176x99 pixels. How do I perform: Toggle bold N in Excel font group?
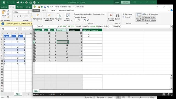[15, 16]
